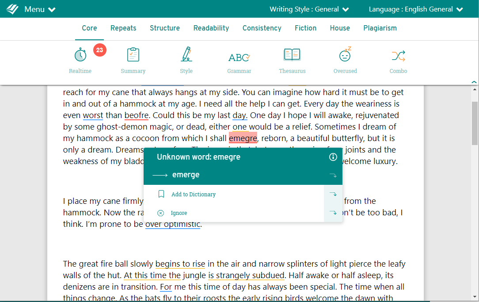Image resolution: width=479 pixels, height=302 pixels.
Task: Select Add to Dictionary for emegre
Action: point(193,194)
